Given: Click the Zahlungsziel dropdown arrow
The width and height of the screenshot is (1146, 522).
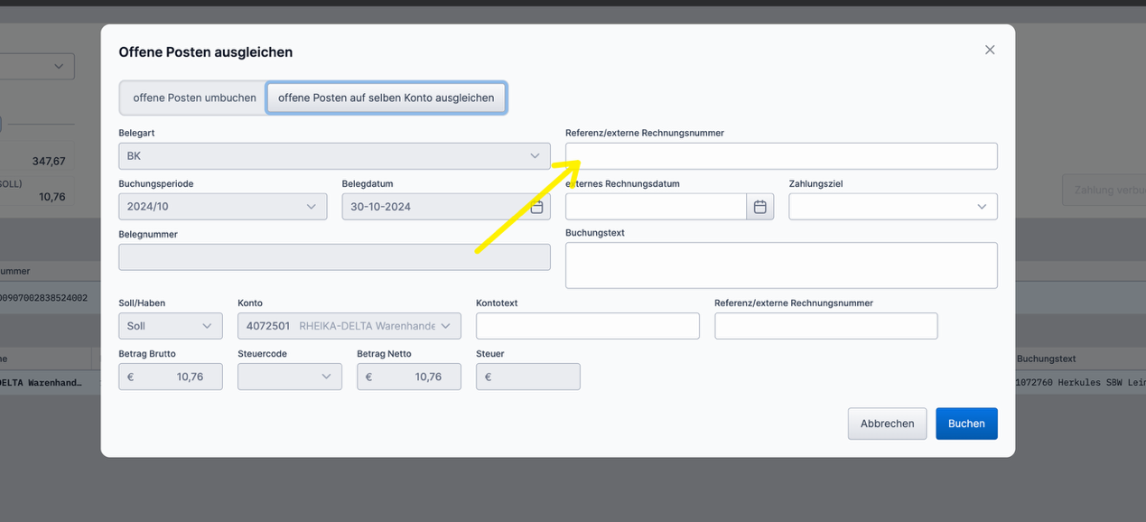Looking at the screenshot, I should point(982,206).
